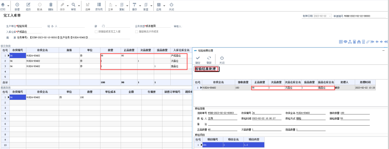Click the 审核 (audit) magnifier icon

(73, 5)
